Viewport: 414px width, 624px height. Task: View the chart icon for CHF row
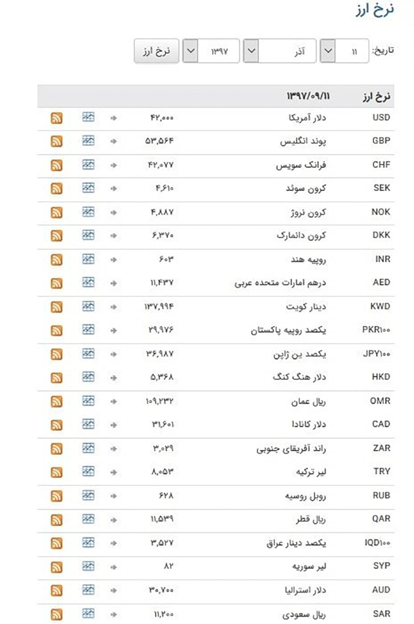pos(88,164)
